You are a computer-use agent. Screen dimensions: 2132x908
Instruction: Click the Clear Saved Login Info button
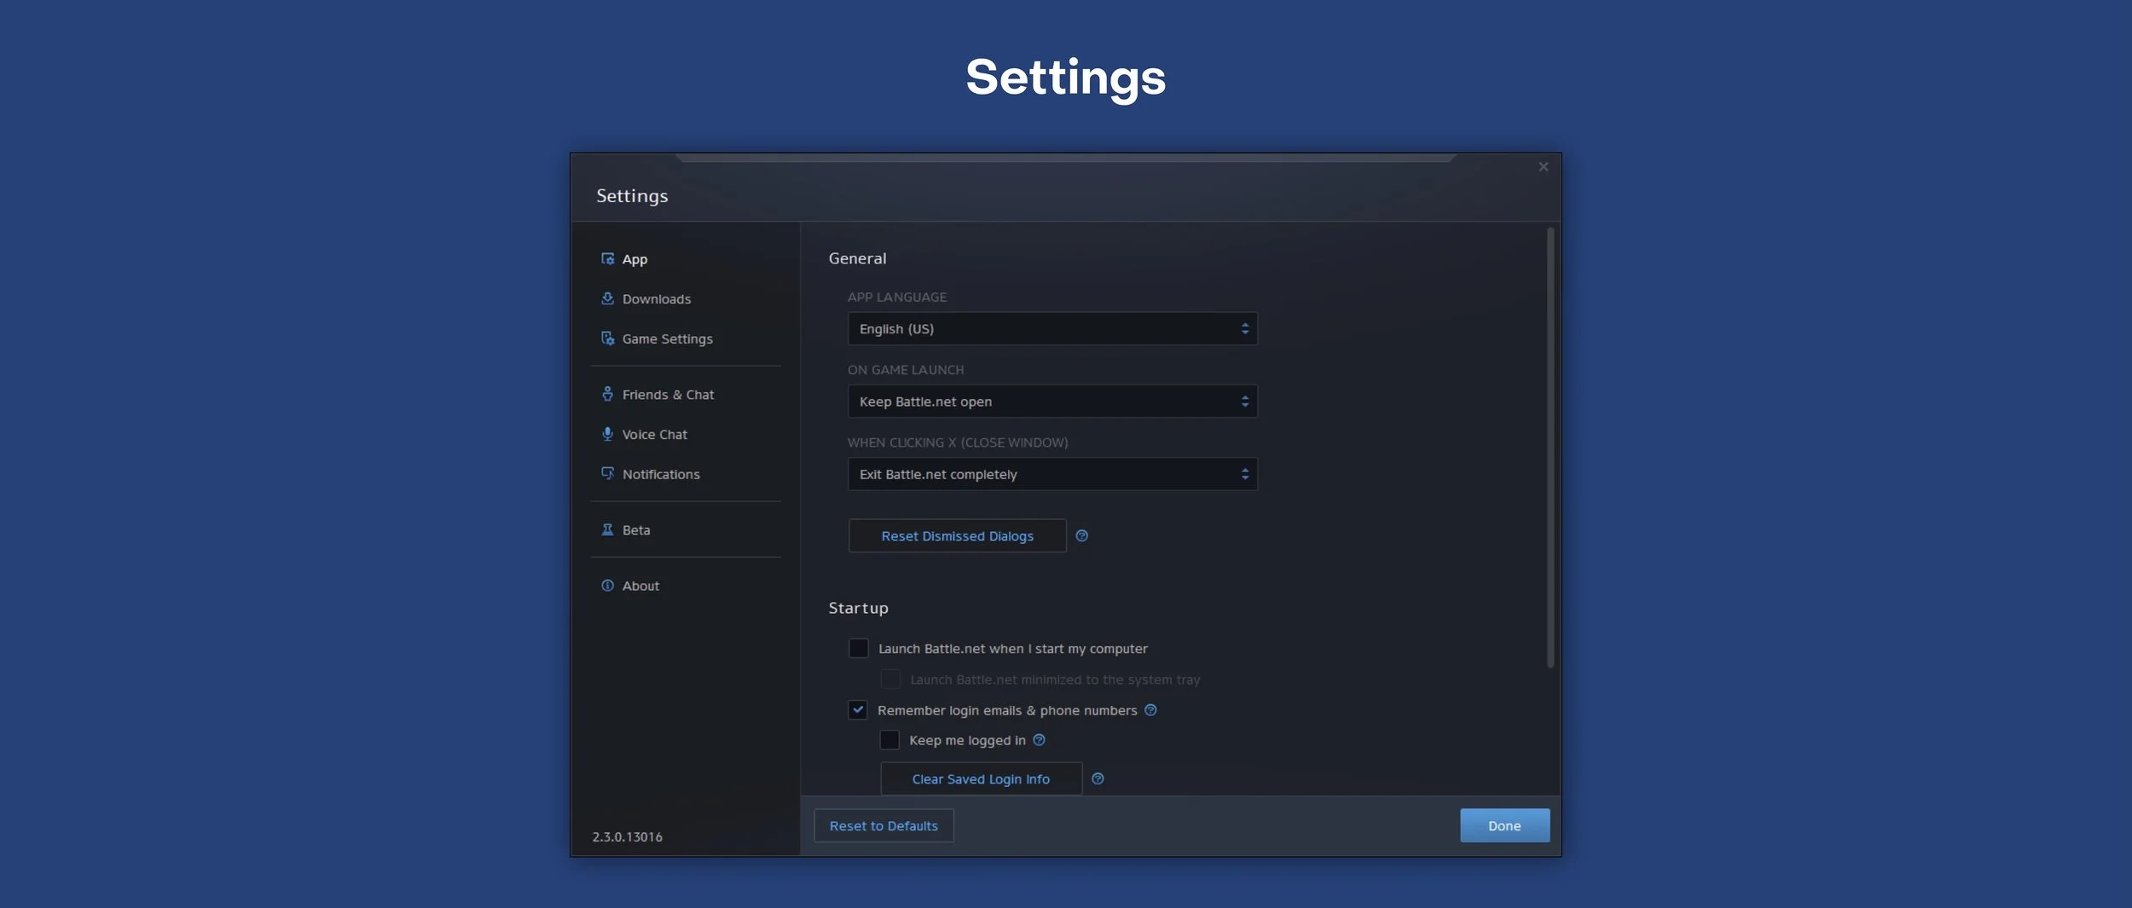click(x=981, y=778)
